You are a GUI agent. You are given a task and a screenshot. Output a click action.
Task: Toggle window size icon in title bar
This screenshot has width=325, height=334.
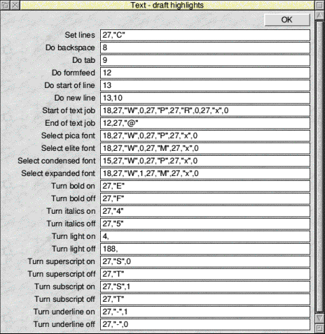320,5
